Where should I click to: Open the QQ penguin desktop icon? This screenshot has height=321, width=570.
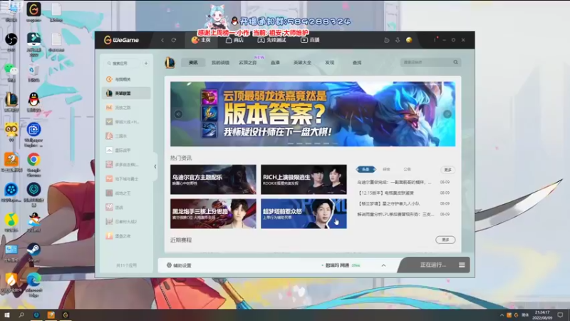[33, 101]
